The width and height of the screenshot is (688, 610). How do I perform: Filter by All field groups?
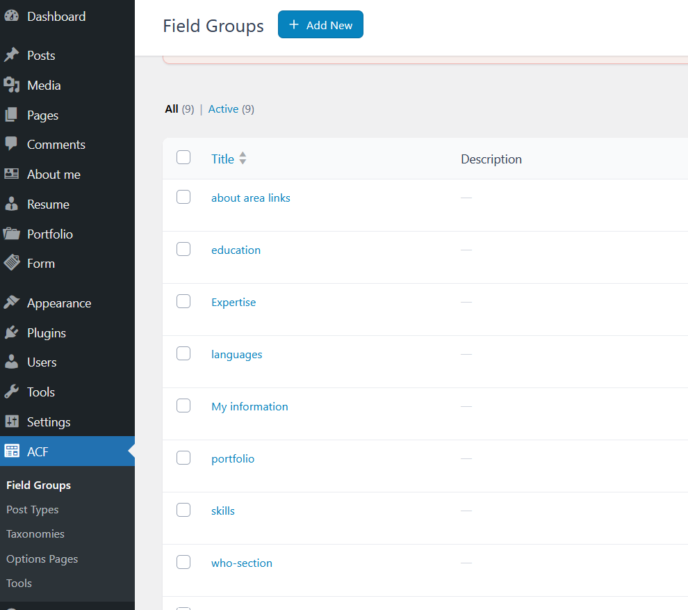(172, 109)
